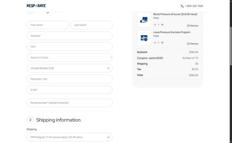This screenshot has height=143, width=232.
Task: Remove the Blood Pressure eCourse item
Action: pos(192,26)
